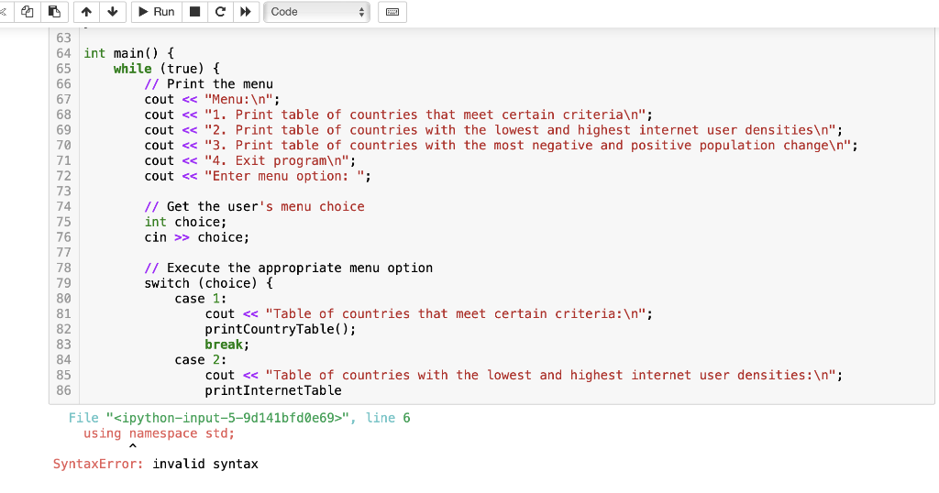Screen dimensions: 939x493
Task: Click line number 73 blank line
Action: [x=63, y=192]
